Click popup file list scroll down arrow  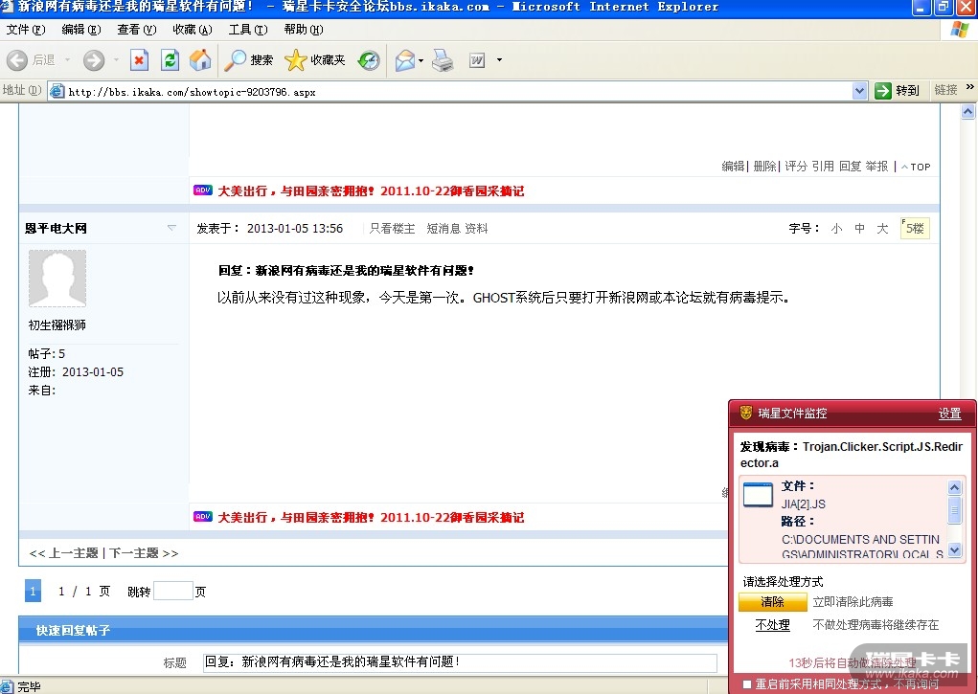[954, 549]
